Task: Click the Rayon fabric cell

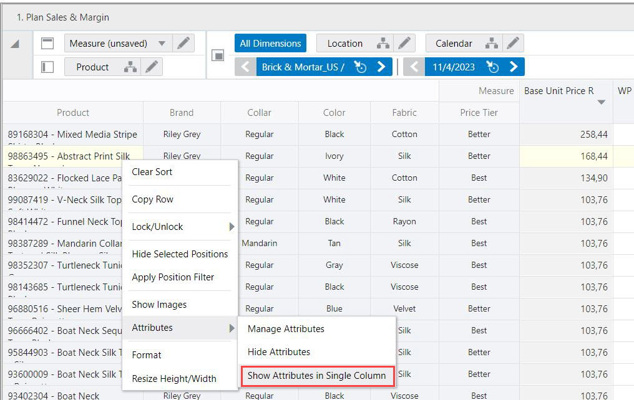Action: click(x=404, y=222)
